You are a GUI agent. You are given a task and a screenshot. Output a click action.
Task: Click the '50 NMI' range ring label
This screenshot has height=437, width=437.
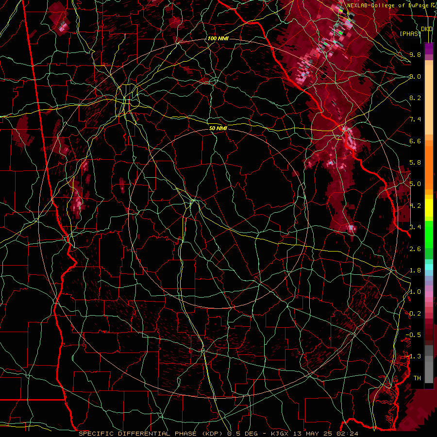218,128
